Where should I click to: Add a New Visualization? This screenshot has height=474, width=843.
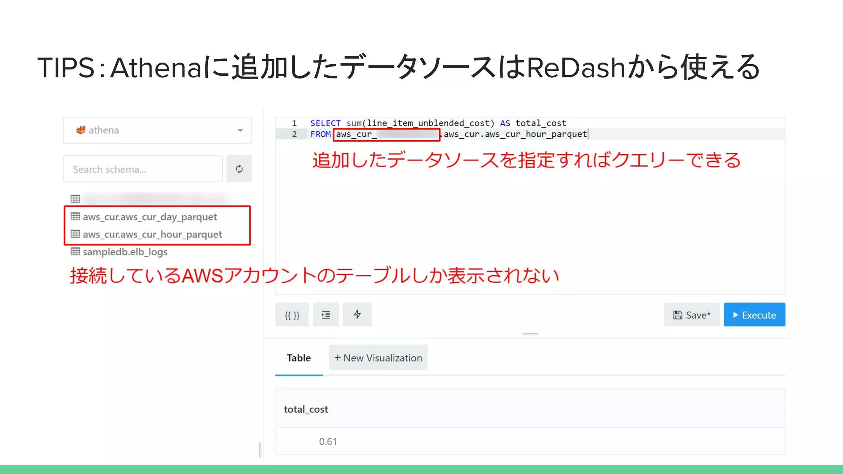coord(378,358)
